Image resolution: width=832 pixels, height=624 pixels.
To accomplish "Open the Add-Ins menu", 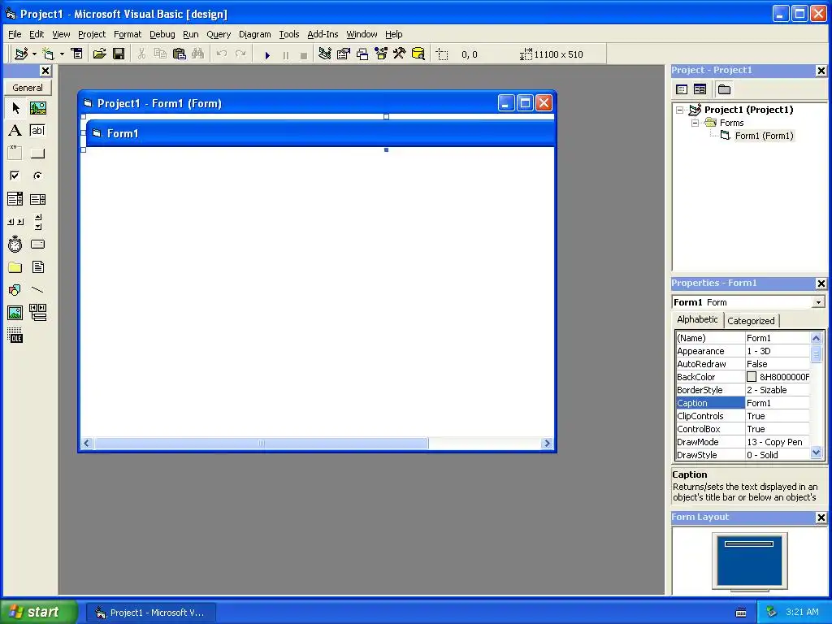I will 323,34.
